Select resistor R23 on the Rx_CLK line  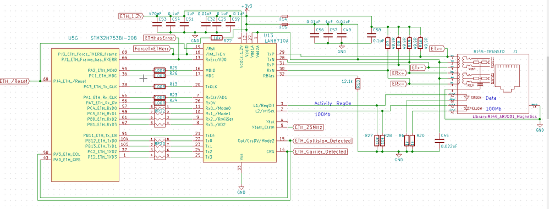[x=160, y=97]
